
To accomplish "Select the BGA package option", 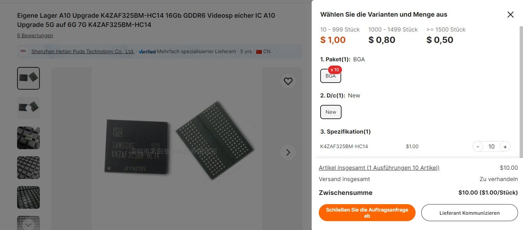I will [331, 76].
